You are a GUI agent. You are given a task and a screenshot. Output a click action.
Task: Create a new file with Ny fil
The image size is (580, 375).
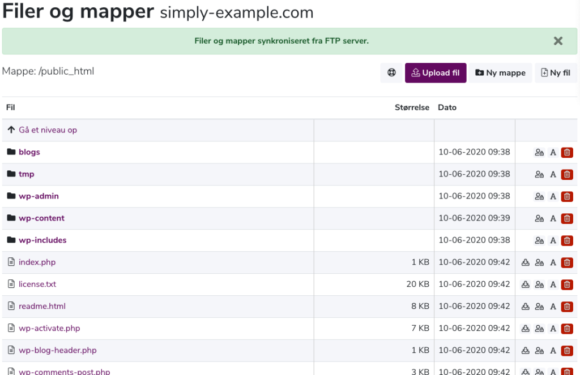[556, 73]
